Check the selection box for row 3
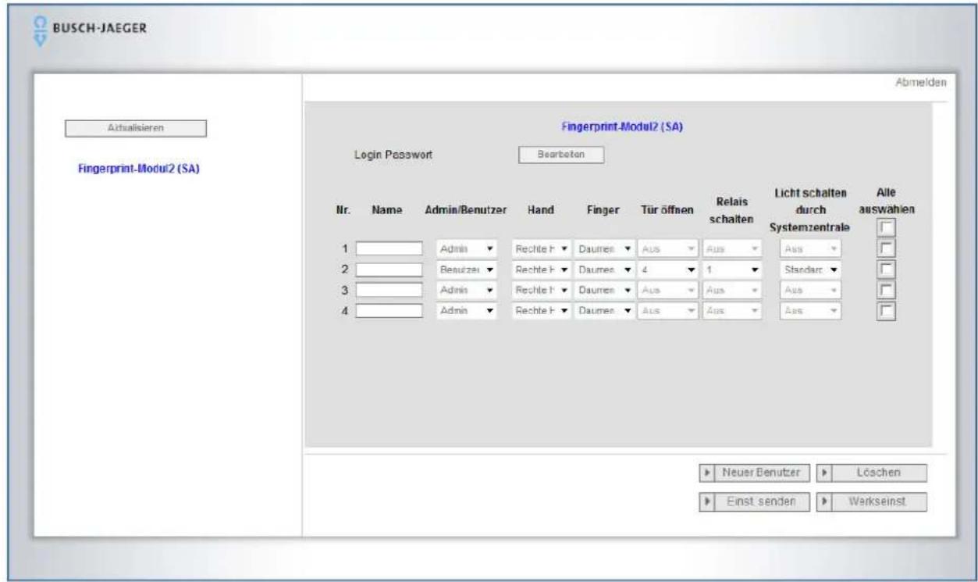The image size is (978, 582). pos(886,290)
